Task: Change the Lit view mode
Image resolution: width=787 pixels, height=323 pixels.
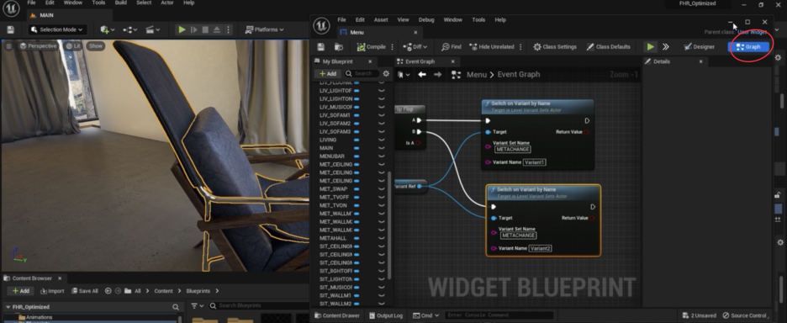Action: tap(73, 45)
